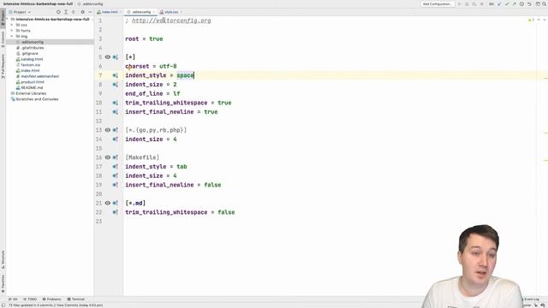Hide the Project tool window with minus icon
548x308 pixels.
[90, 12]
